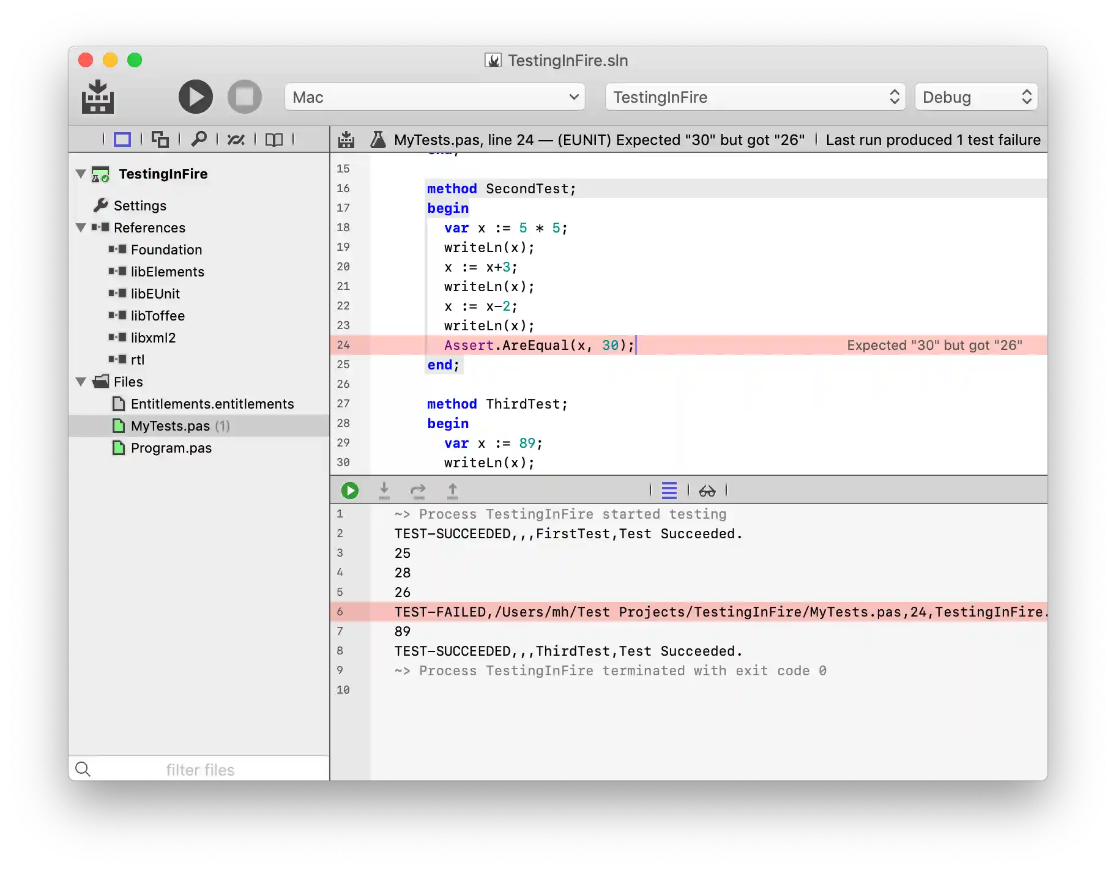This screenshot has height=871, width=1116.
Task: Click the Build factory icon in toolbar
Action: pos(98,97)
